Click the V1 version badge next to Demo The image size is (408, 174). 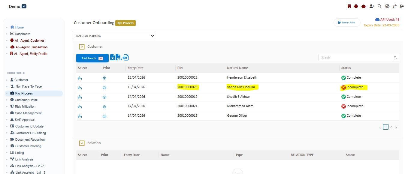click(24, 6)
